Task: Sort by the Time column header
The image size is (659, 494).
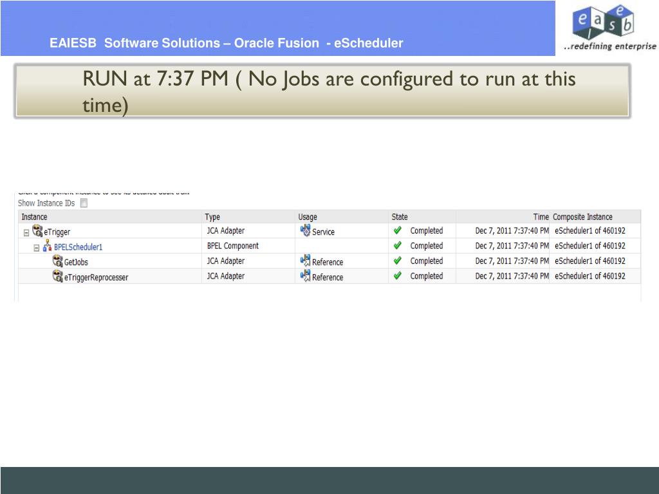Action: pos(541,217)
